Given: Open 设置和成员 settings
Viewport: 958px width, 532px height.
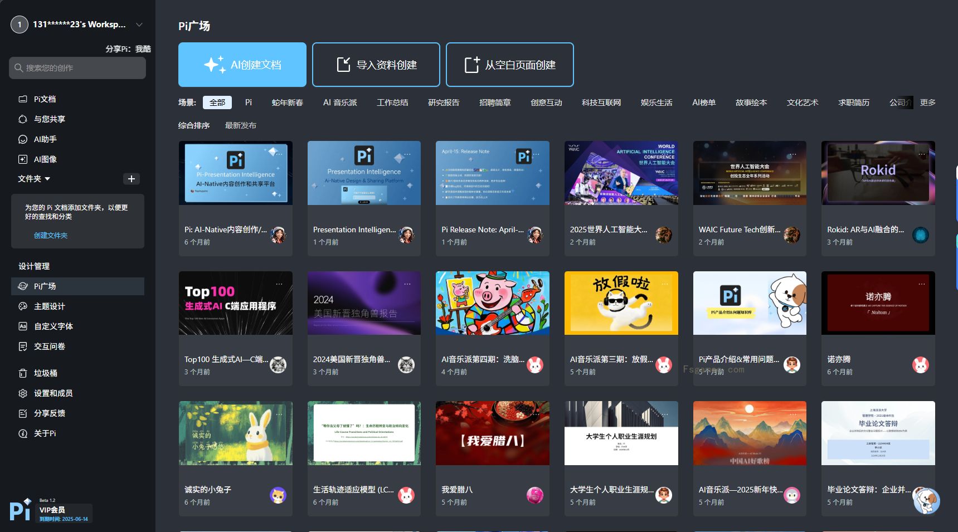Looking at the screenshot, I should [x=77, y=393].
